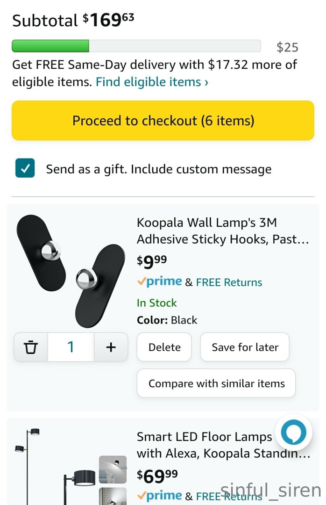
Task: Click the Same-Day delivery progress bar
Action: pyautogui.click(x=136, y=46)
